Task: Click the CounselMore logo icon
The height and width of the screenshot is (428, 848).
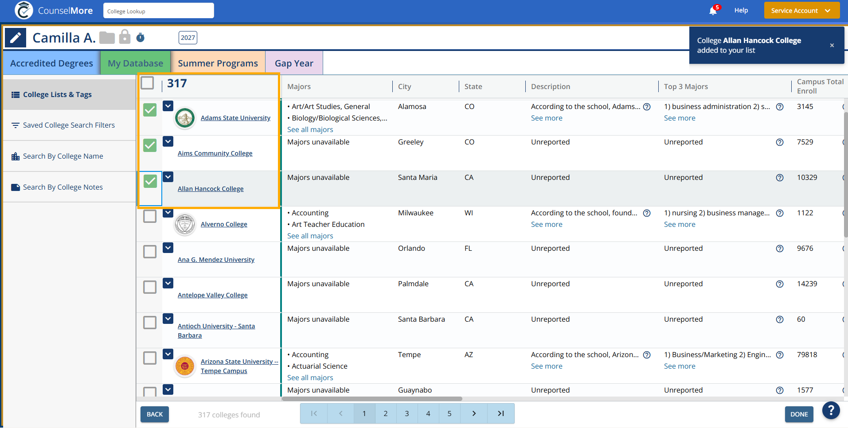Action: (x=23, y=10)
